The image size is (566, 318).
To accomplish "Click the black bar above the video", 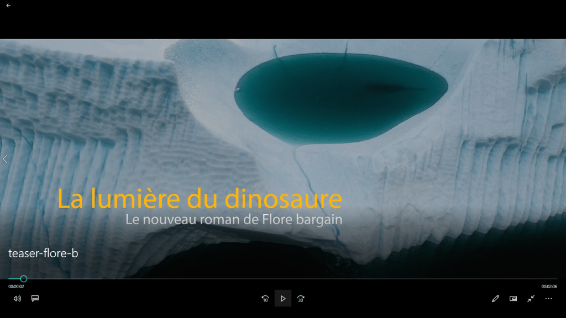I will tap(283, 19).
